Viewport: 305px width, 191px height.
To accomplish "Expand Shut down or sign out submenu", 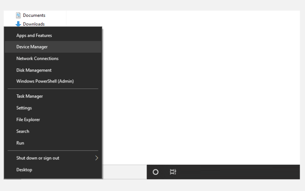I will (53, 158).
